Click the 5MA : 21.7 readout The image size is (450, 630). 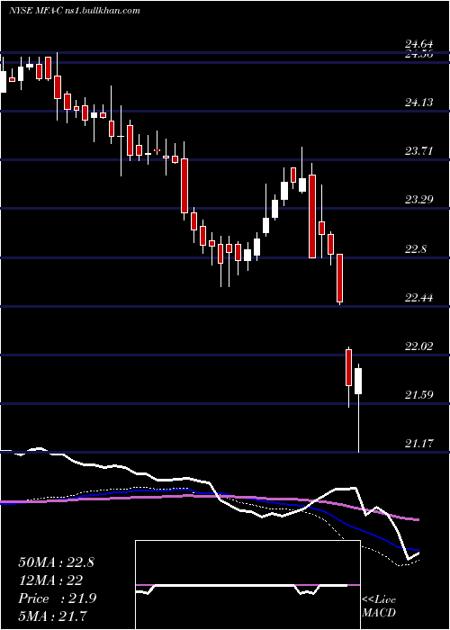[53, 616]
